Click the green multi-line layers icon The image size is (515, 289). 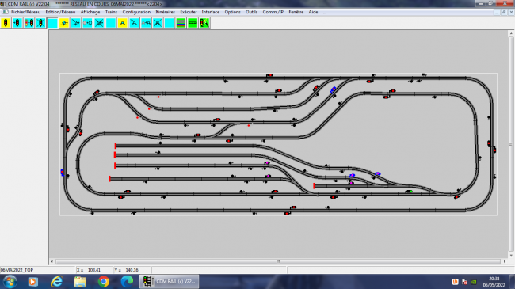181,23
